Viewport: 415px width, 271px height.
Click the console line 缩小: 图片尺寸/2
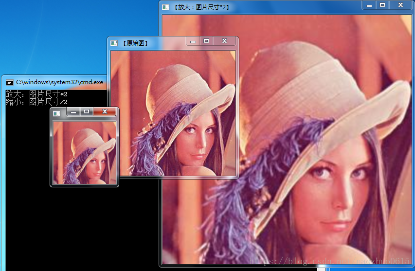point(36,102)
